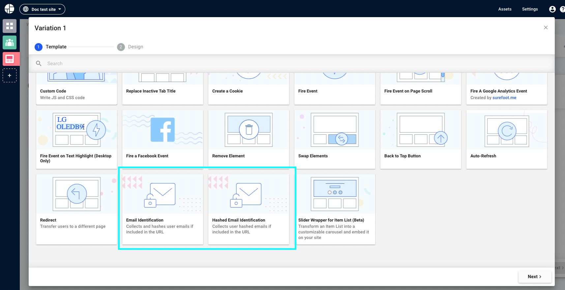The width and height of the screenshot is (565, 290).
Task: Open Assets in the top bar
Action: [505, 9]
